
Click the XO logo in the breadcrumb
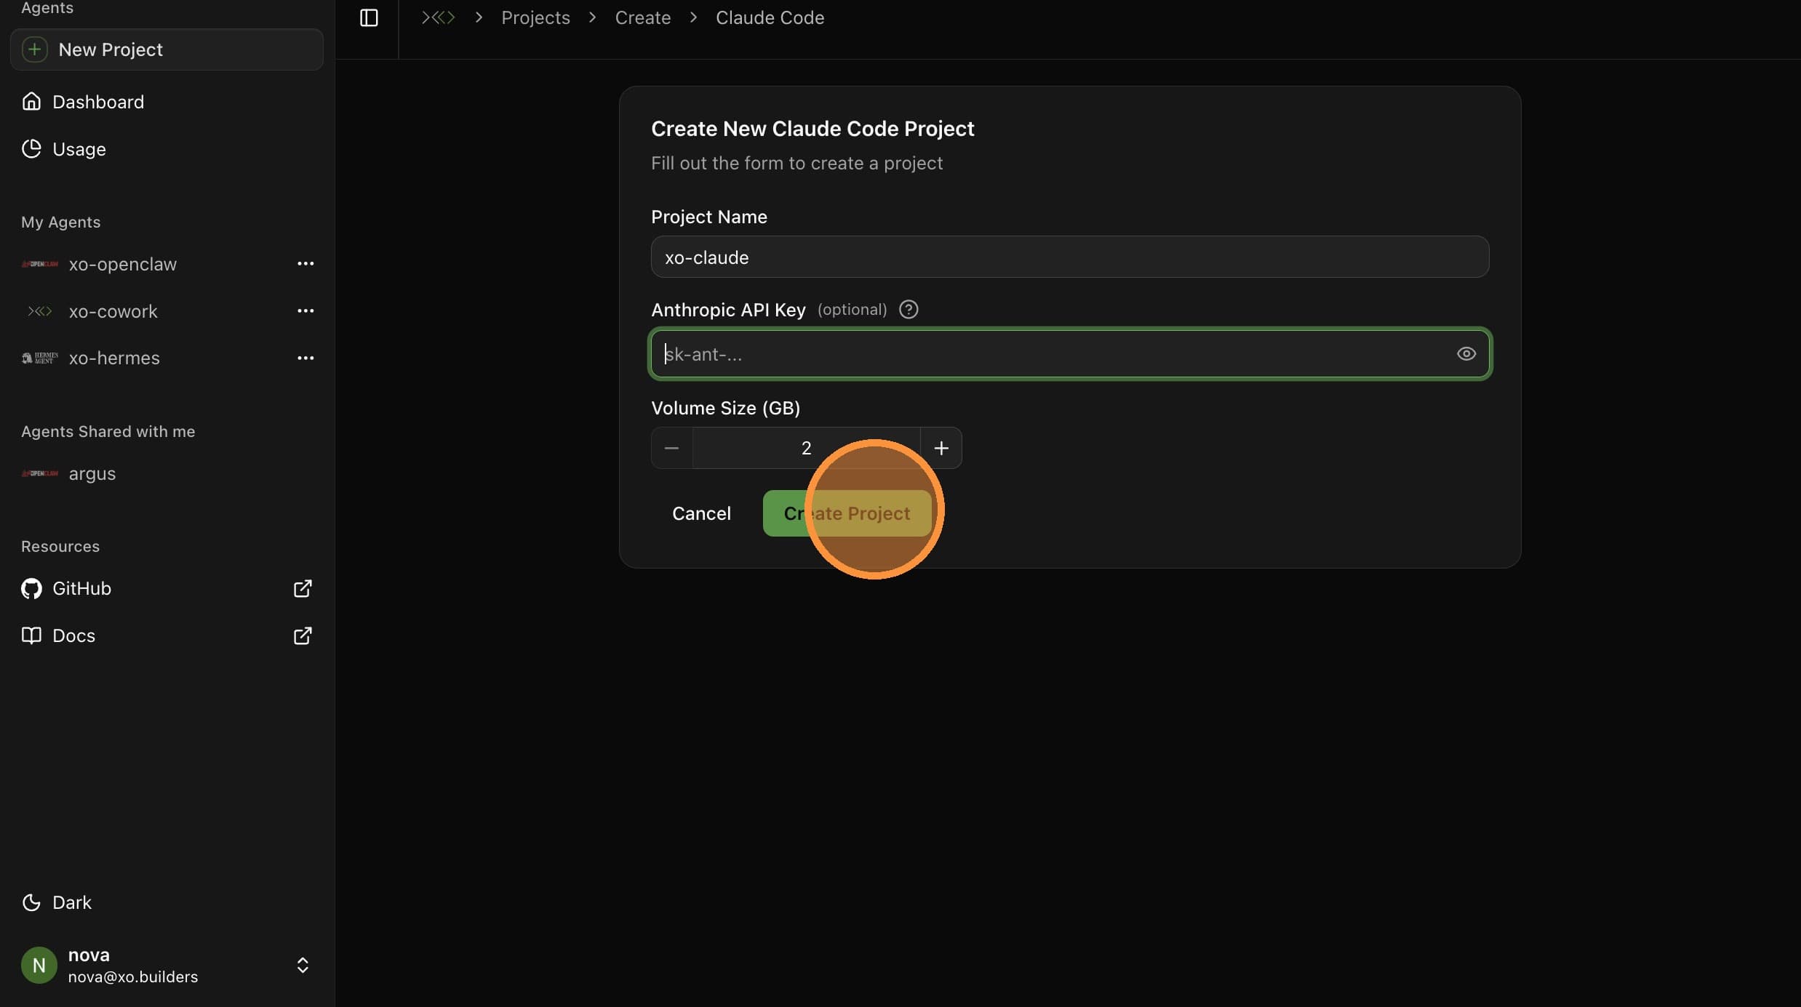tap(438, 17)
